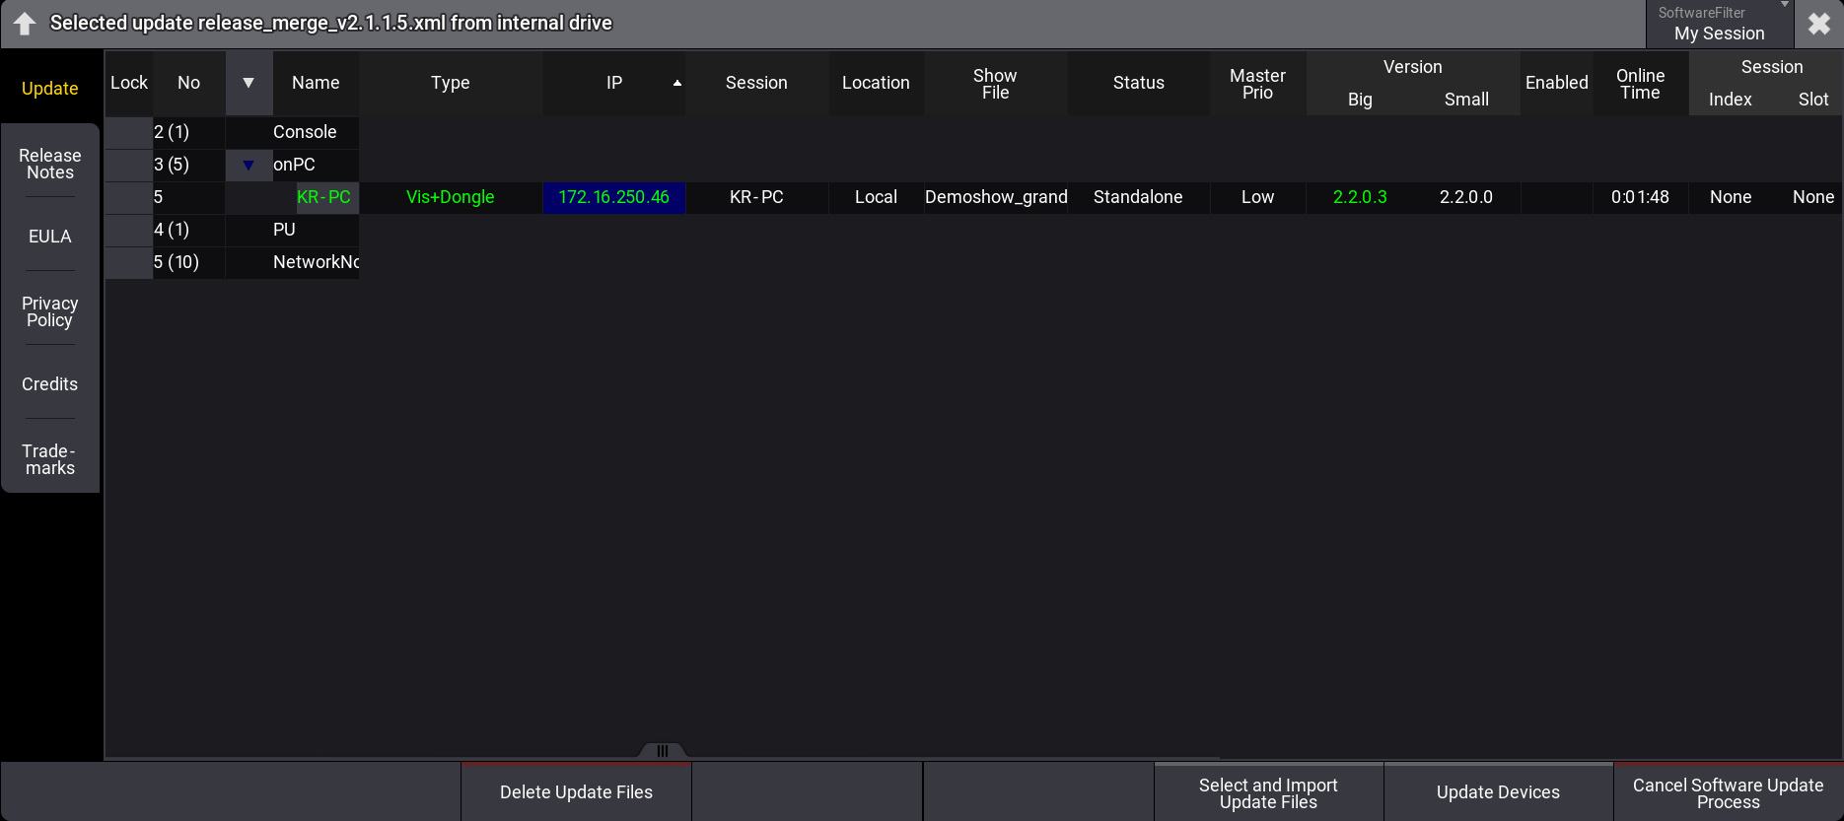Show the Privacy Policy tab
Viewport: 1844px width, 821px height.
[50, 311]
